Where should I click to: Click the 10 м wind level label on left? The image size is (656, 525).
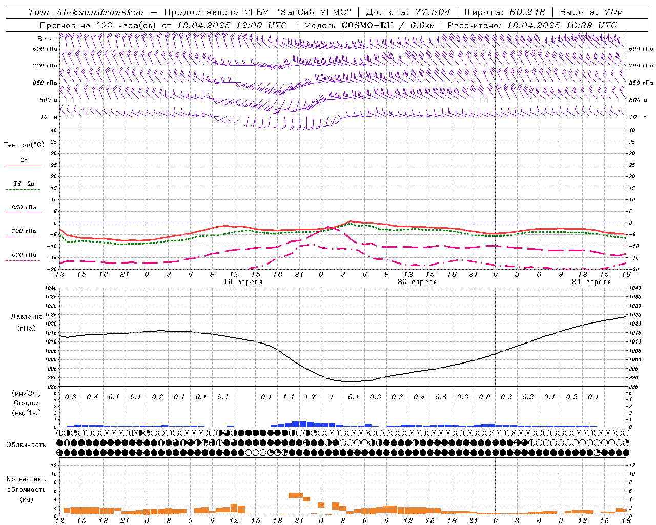pos(49,117)
